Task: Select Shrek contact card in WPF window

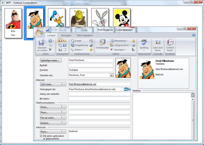Action: [x=78, y=17]
